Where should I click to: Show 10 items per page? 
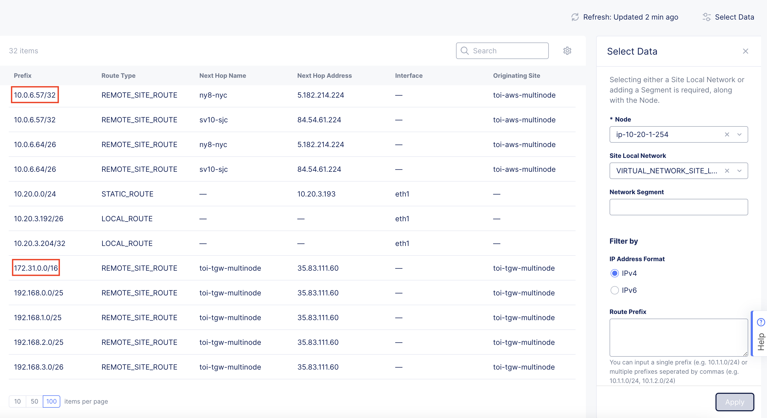[18, 401]
